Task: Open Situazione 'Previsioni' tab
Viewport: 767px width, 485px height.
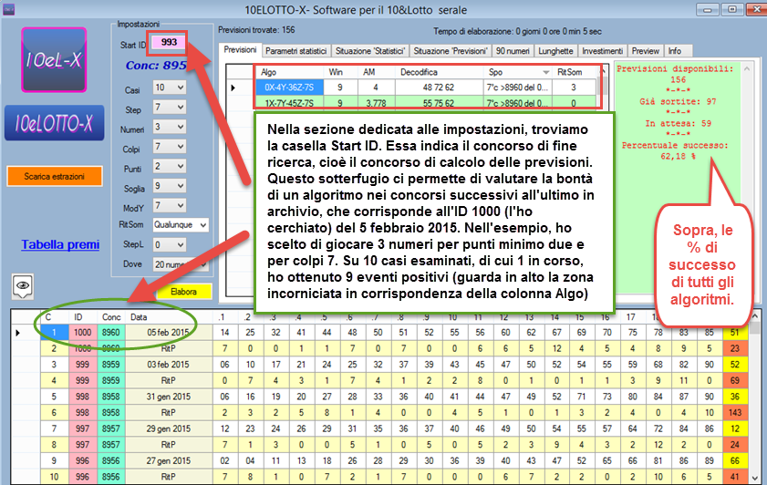Action: pos(450,51)
